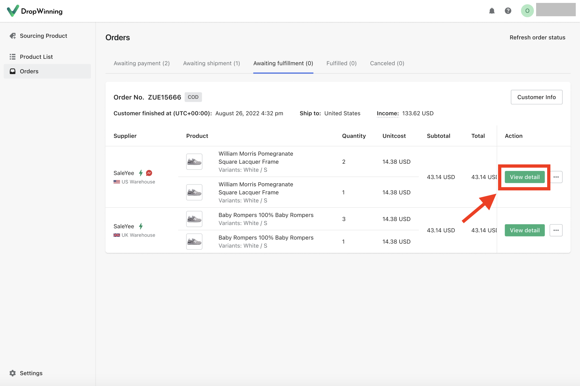Click the Unitcost column header

394,136
